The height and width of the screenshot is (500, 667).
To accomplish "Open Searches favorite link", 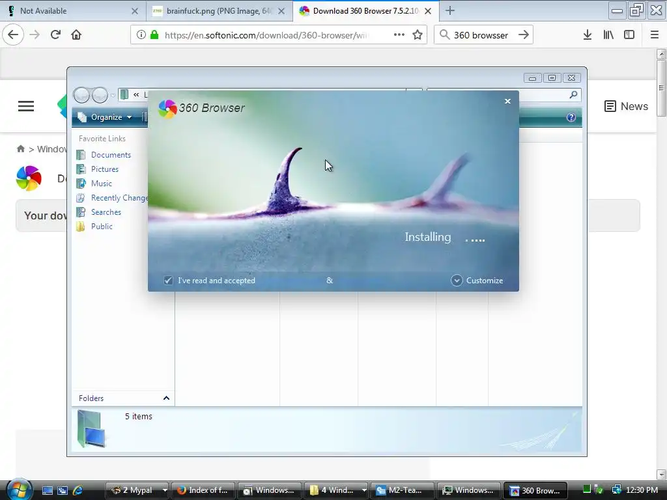I will [106, 212].
